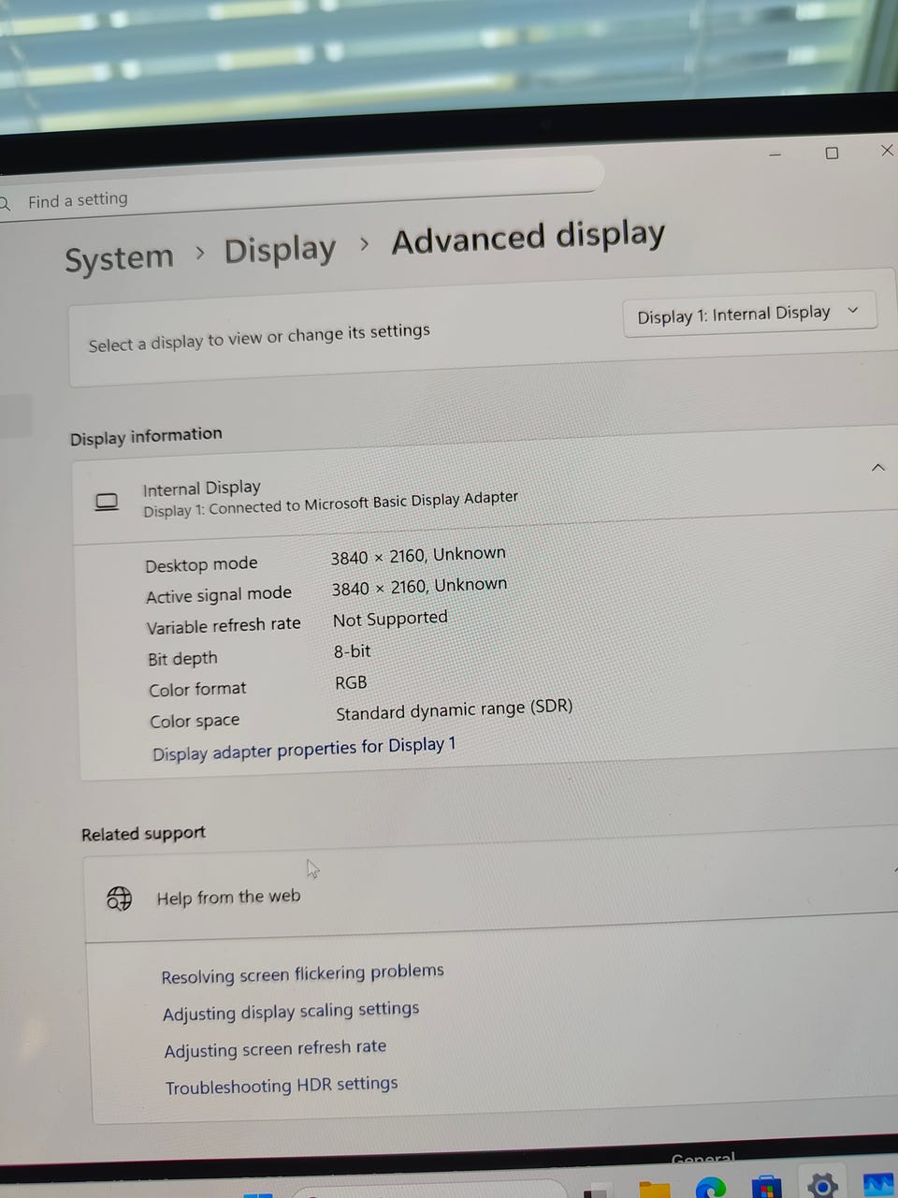Screen dimensions: 898x1198
Task: Open Microsoft Store from the taskbar
Action: tap(766, 1186)
